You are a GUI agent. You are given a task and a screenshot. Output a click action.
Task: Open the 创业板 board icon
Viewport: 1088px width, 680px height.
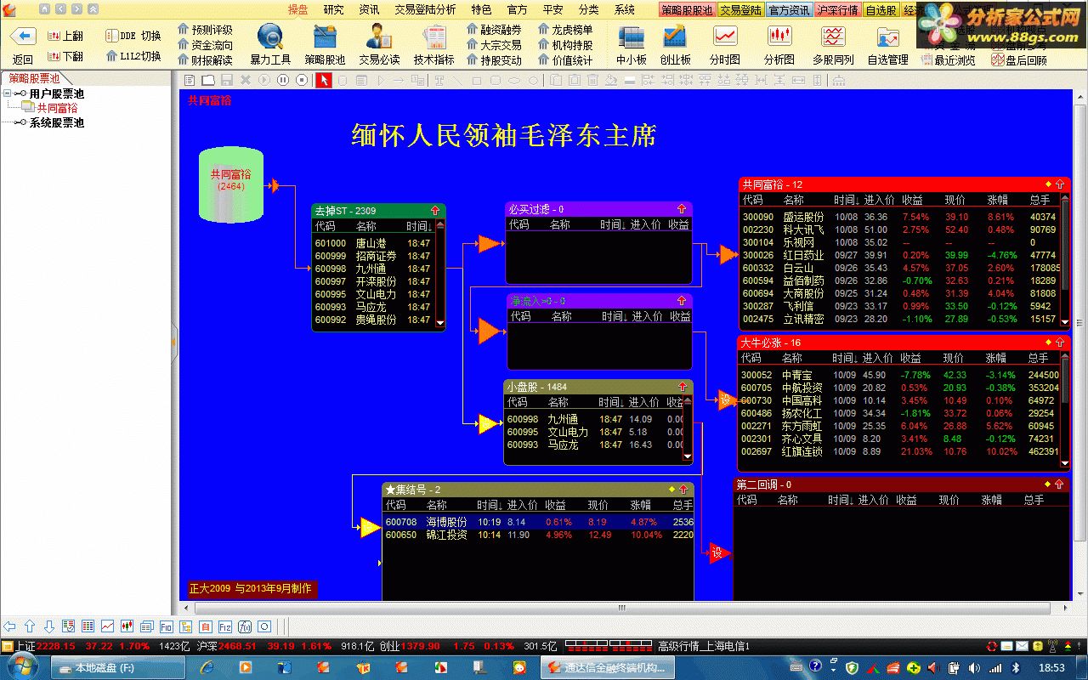point(675,37)
